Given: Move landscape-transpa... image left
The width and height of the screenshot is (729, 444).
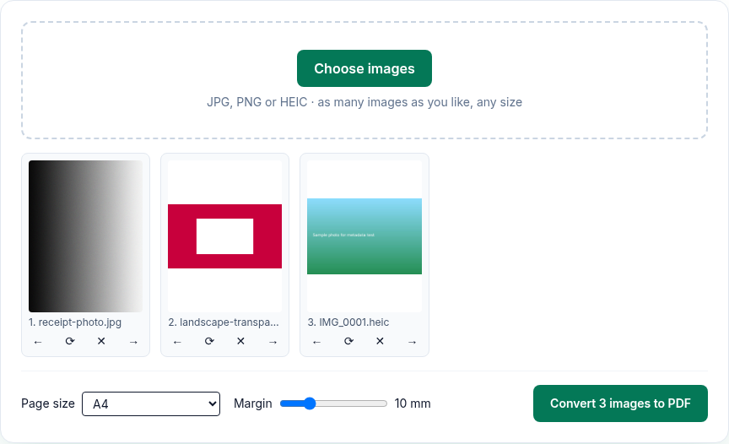Looking at the screenshot, I should 177,342.
